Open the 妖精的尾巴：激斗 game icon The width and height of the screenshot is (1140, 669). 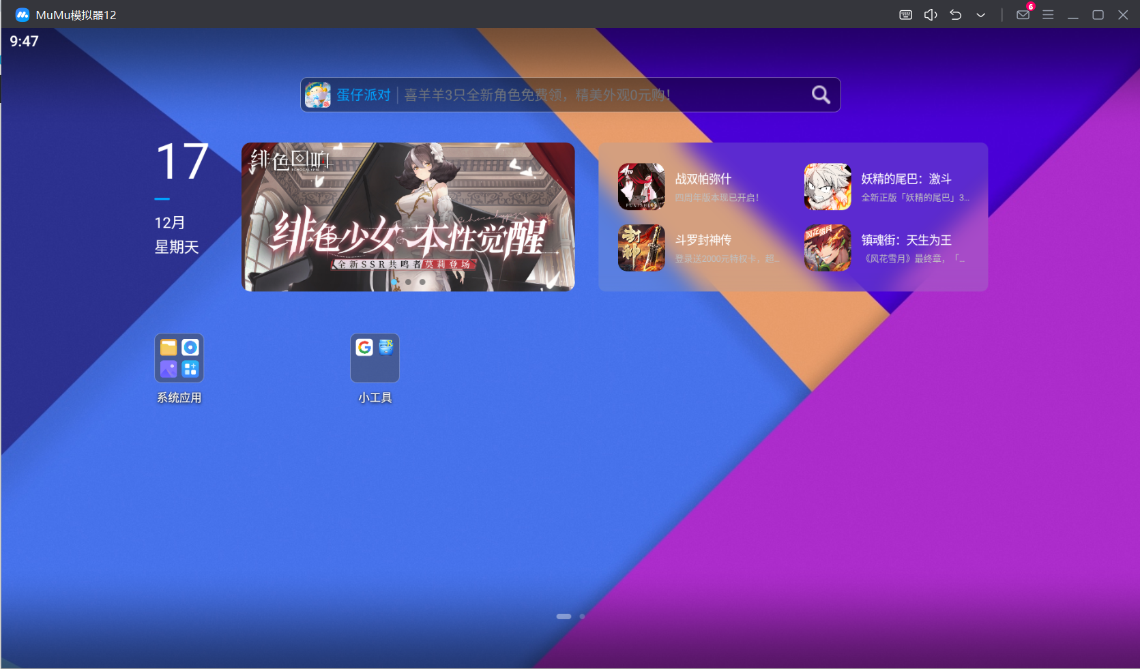828,187
